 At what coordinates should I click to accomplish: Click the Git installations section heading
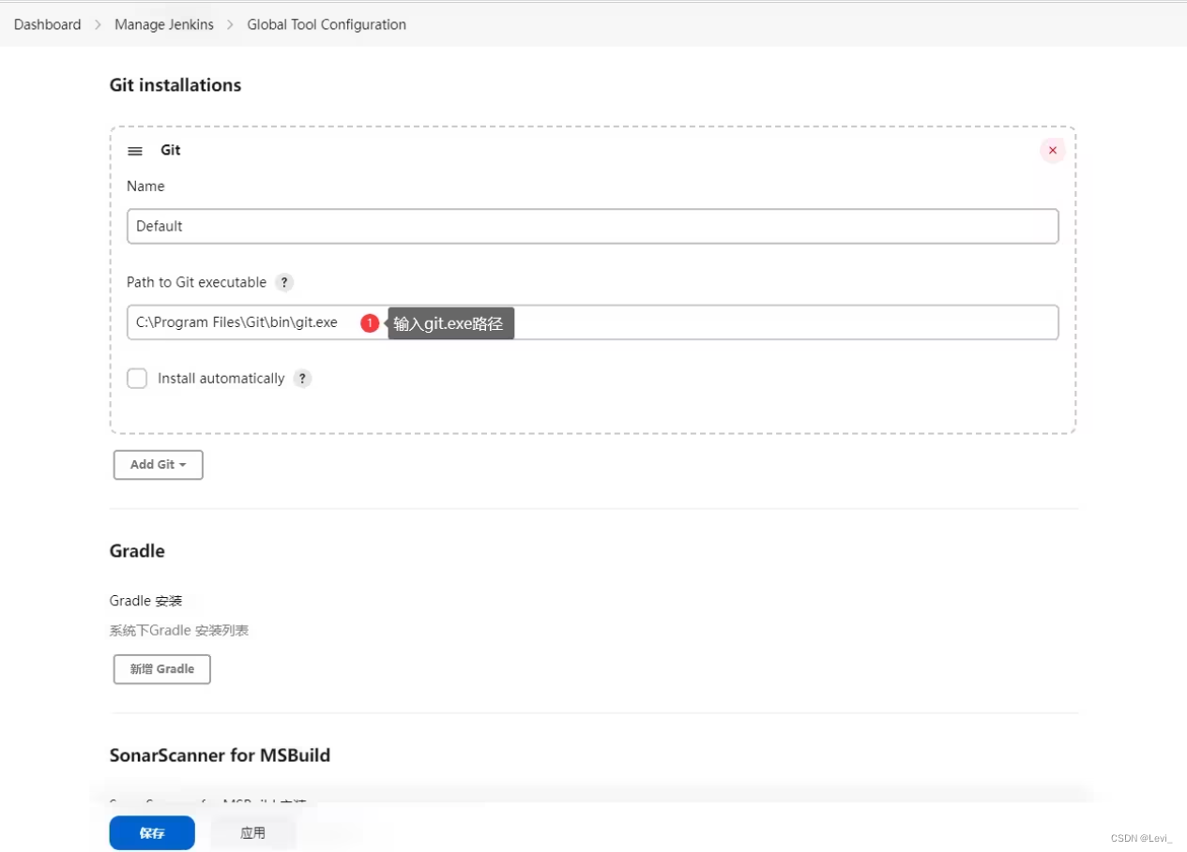click(x=175, y=84)
